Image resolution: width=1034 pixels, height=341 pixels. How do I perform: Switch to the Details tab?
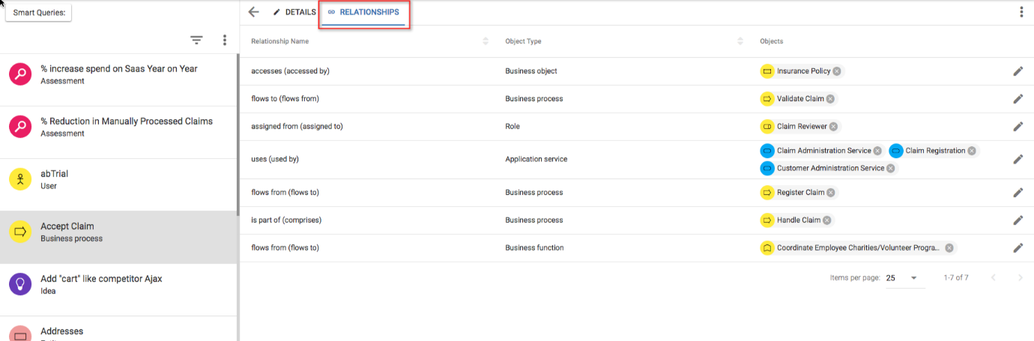(x=294, y=12)
